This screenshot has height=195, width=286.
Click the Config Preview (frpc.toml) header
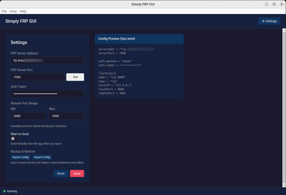[x=139, y=39]
